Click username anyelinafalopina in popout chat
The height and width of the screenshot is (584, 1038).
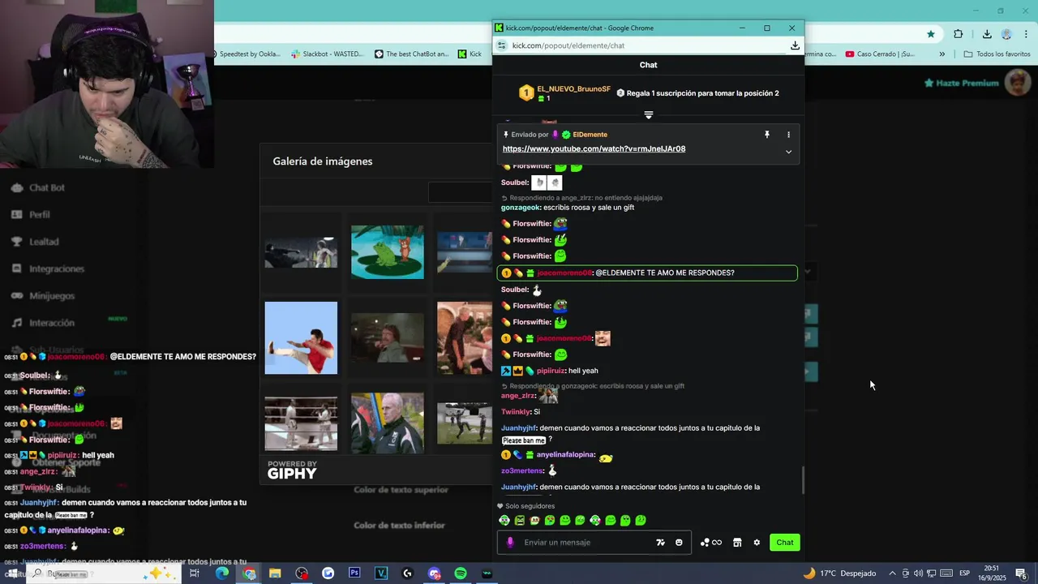point(566,455)
